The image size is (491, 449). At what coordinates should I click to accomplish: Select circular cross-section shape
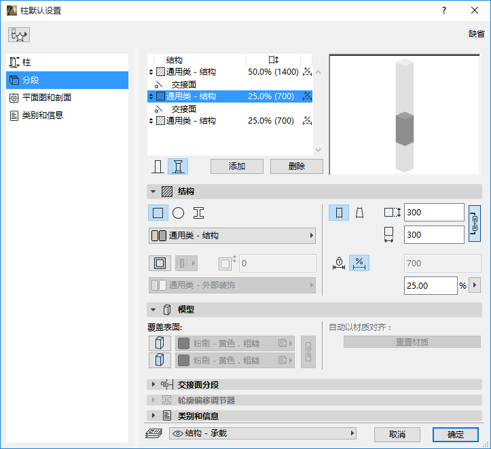tap(178, 213)
